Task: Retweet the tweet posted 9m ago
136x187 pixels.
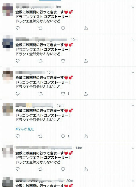Action: 40,28
